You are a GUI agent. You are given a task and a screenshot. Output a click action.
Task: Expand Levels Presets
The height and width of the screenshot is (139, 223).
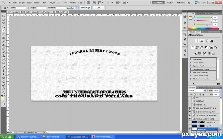191,59
